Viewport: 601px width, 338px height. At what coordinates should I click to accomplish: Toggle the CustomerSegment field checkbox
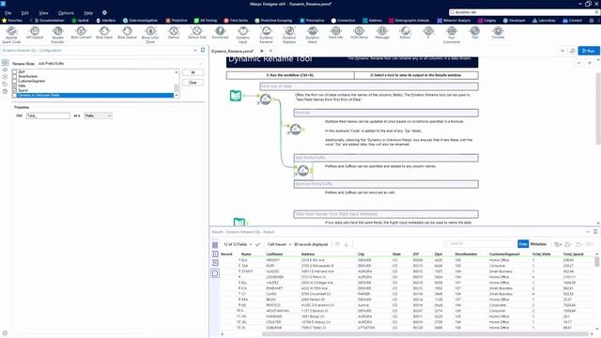[x=15, y=81]
